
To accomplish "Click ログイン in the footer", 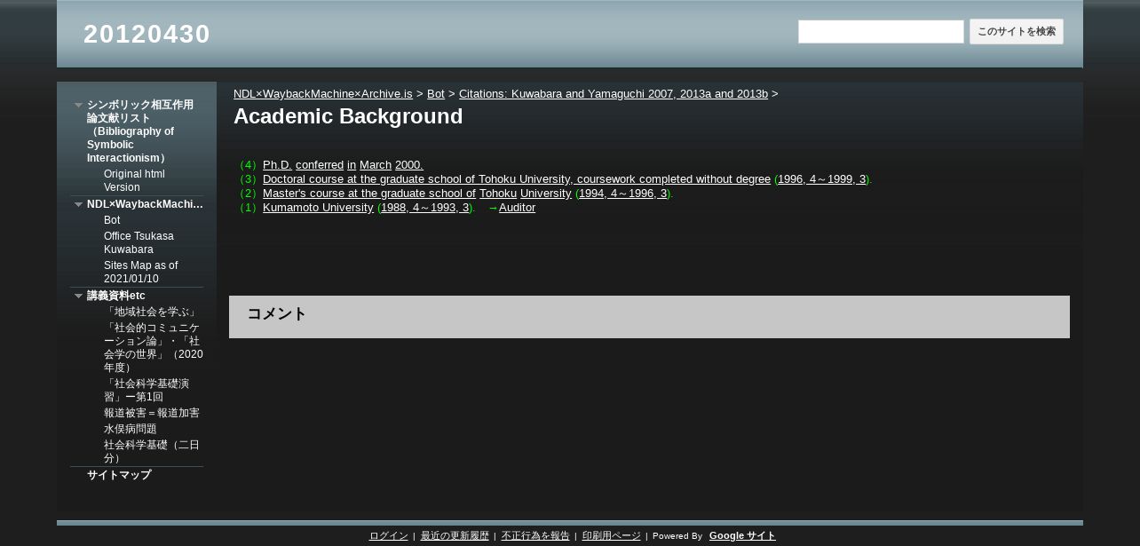I will coord(389,535).
